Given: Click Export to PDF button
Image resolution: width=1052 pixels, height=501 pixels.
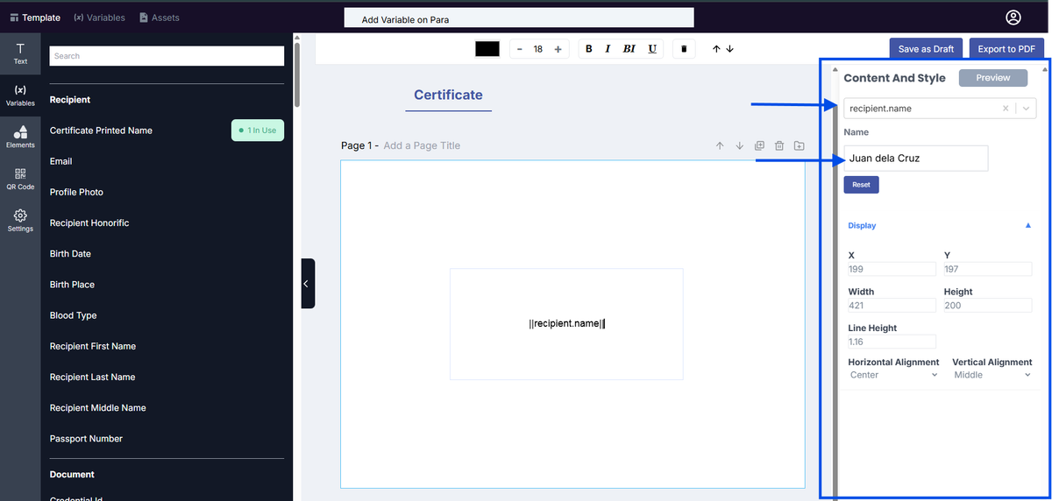Looking at the screenshot, I should coord(1006,49).
